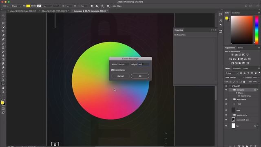This screenshot has width=261, height=147.
Task: Select the Clone Stamp tool
Action: click(x=3, y=47)
